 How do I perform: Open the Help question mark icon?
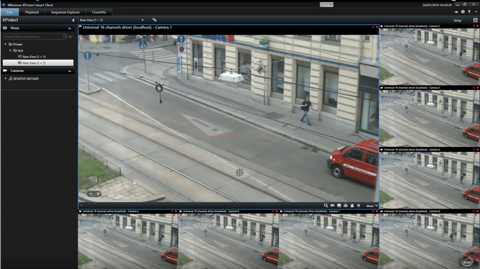coord(463,12)
